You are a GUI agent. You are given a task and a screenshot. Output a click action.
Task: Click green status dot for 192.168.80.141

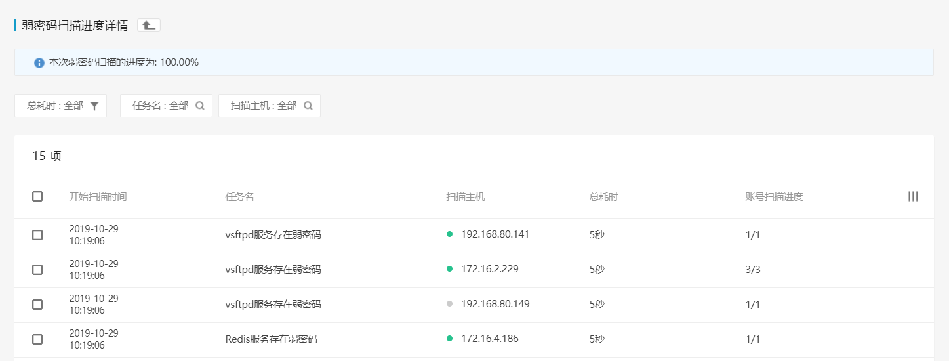(x=449, y=234)
